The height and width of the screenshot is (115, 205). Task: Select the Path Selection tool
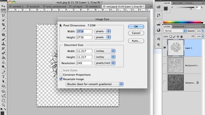3,81
